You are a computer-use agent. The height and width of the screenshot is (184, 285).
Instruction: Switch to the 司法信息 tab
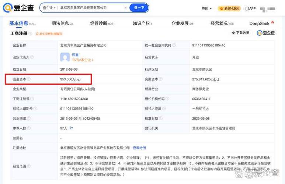tap(63, 24)
